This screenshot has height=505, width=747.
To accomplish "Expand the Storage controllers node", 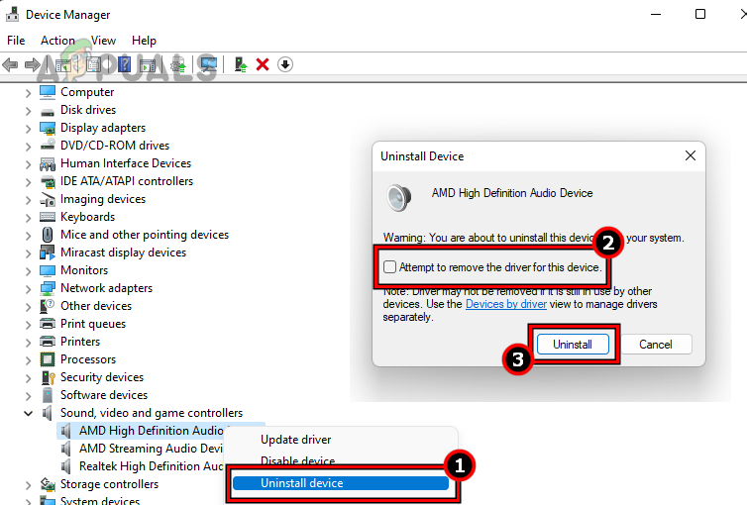I will click(x=28, y=485).
